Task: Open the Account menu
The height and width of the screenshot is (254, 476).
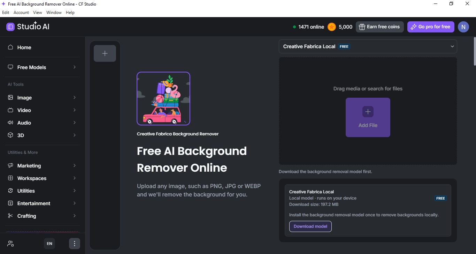Action: click(21, 13)
